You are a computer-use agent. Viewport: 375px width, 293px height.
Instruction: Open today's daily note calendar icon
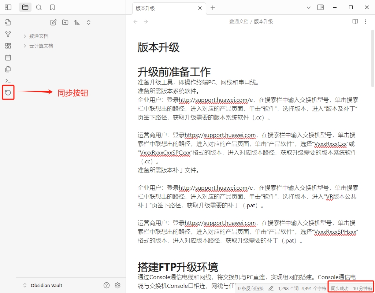[x=8, y=58]
